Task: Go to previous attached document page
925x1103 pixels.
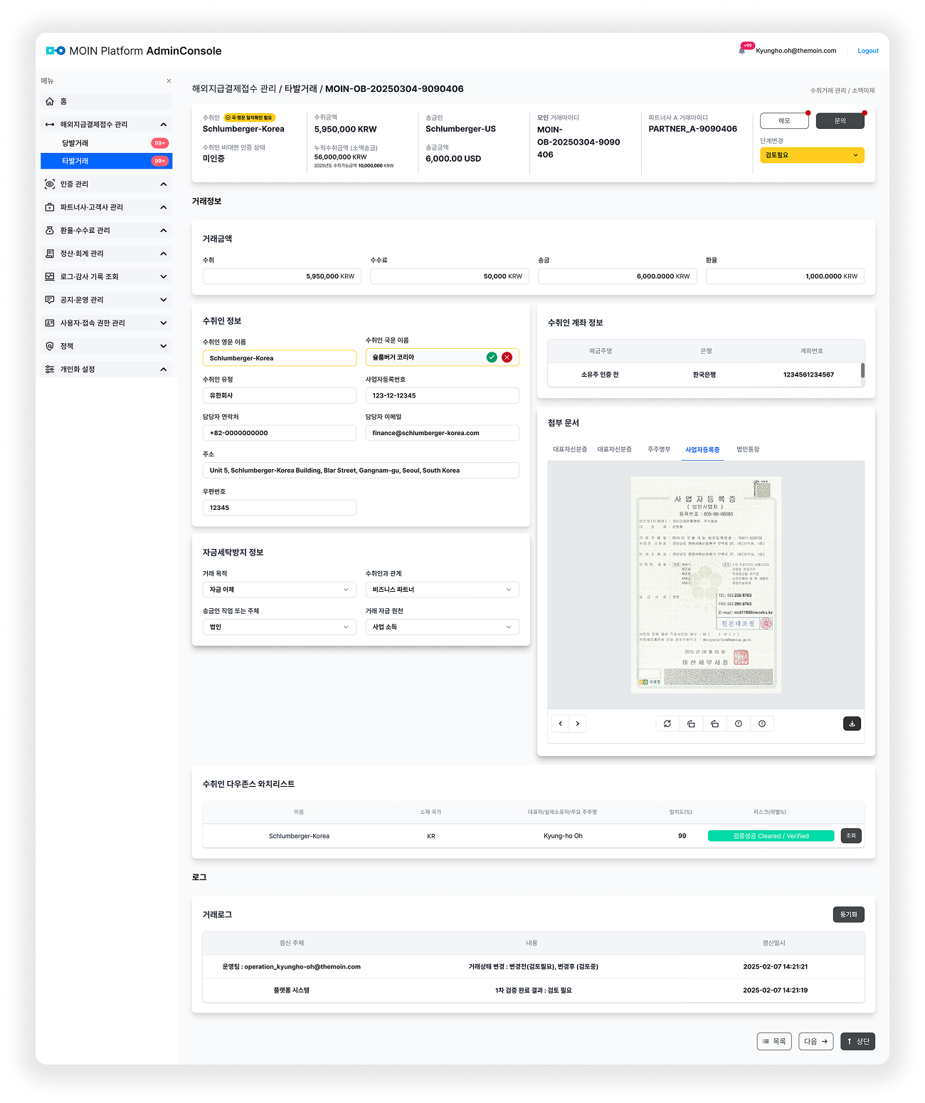Action: 561,723
